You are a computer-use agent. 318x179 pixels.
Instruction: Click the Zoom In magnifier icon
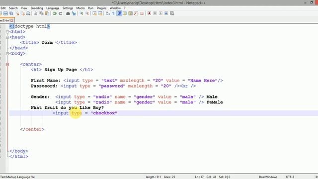coord(81,13)
